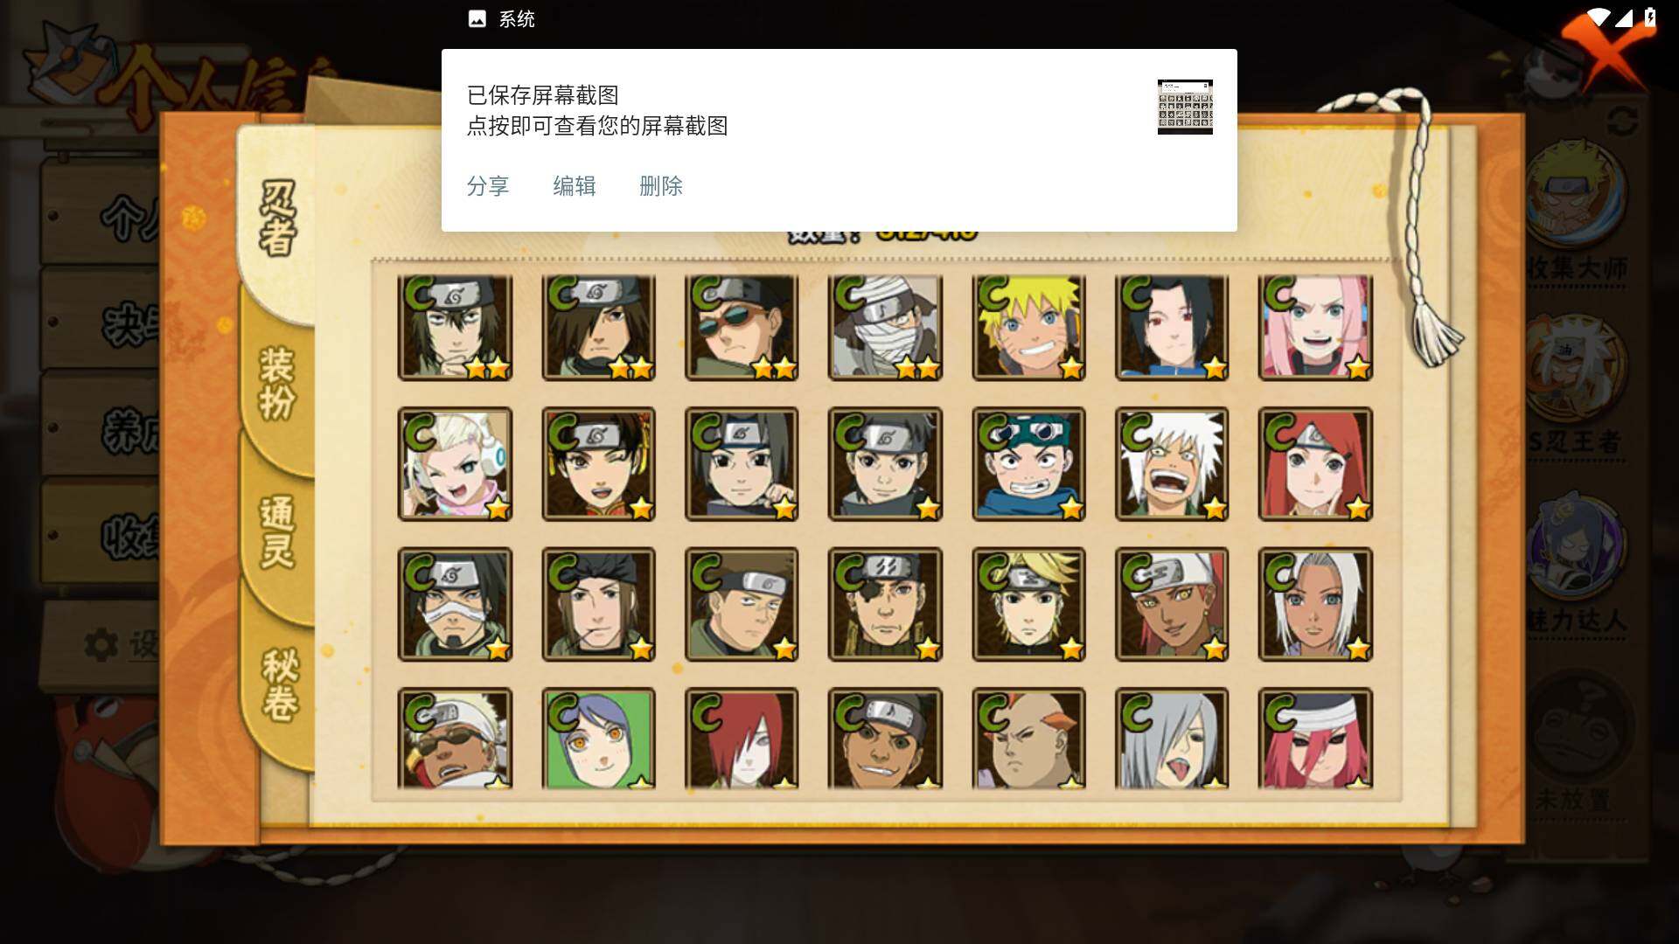The width and height of the screenshot is (1679, 944).
Task: Choose the purple-haired Konan portrait on green
Action: click(598, 739)
